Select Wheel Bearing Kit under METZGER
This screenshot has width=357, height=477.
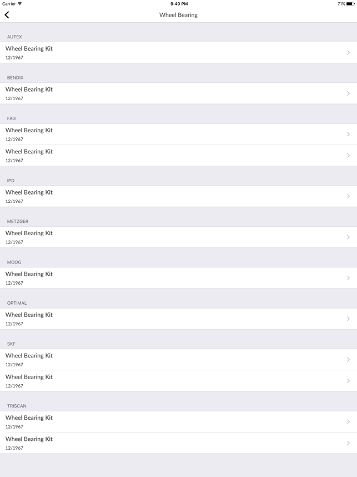coord(29,233)
